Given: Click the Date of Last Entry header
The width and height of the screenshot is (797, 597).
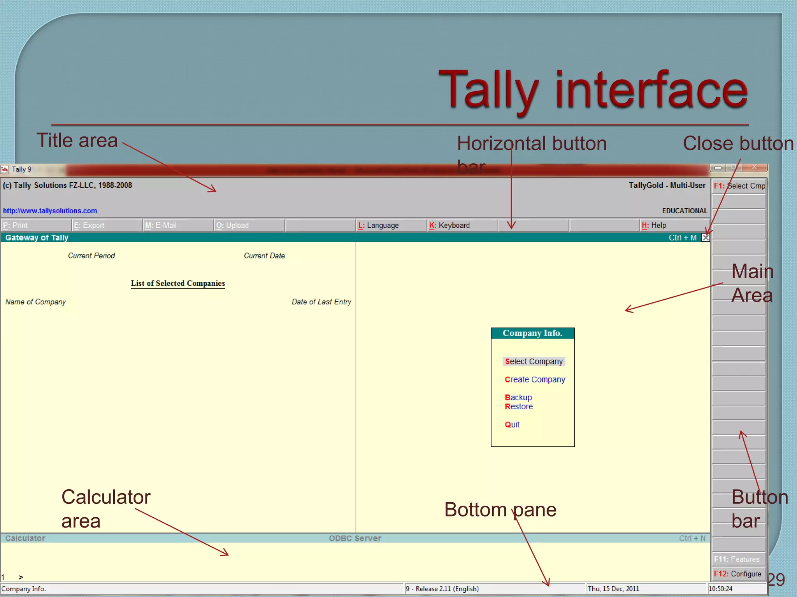Looking at the screenshot, I should click(x=321, y=302).
